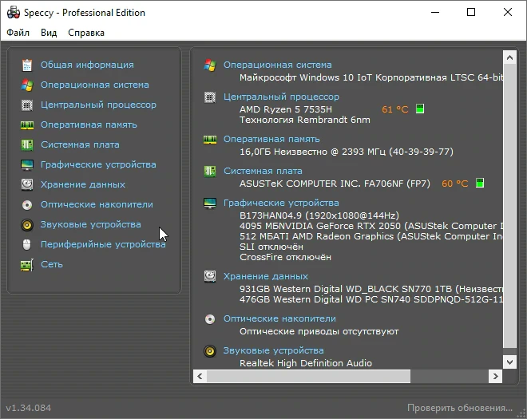Click the horizontal scrollbar thumb

(308, 376)
